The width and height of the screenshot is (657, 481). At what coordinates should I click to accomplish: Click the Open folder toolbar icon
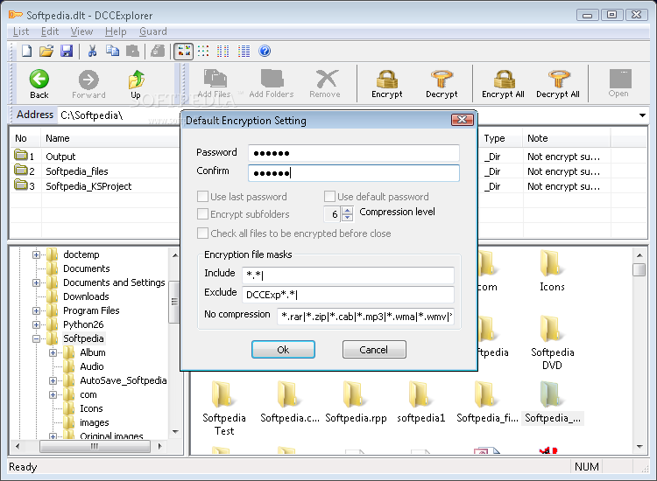pyautogui.click(x=46, y=51)
